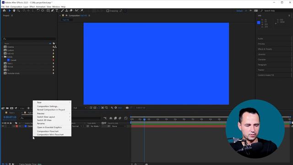Select the Zoom magnifier tool
The width and height of the screenshot is (293, 165).
[18, 11]
